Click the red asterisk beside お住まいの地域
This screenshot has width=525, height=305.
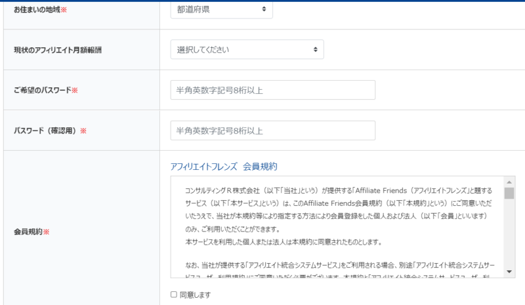(x=64, y=9)
